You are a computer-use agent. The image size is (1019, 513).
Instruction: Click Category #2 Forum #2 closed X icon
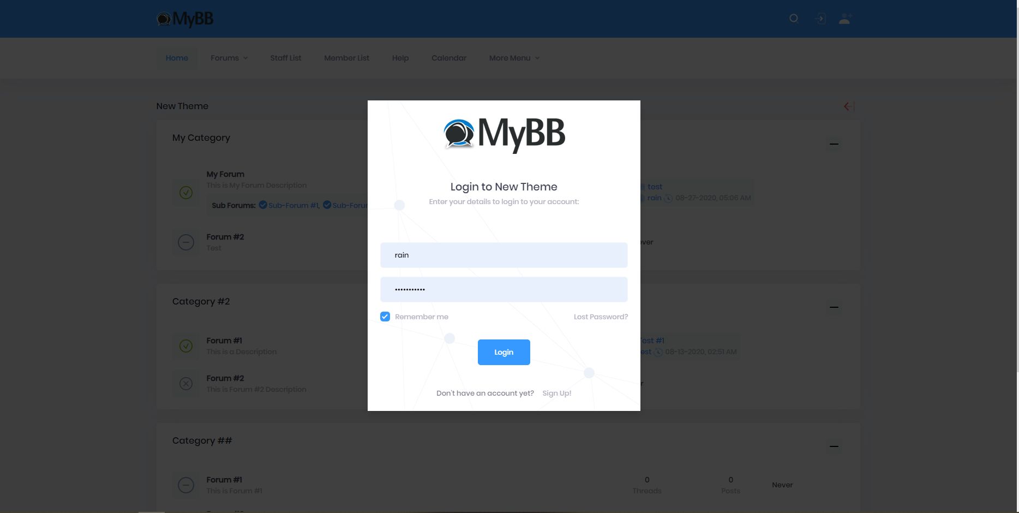tap(186, 384)
